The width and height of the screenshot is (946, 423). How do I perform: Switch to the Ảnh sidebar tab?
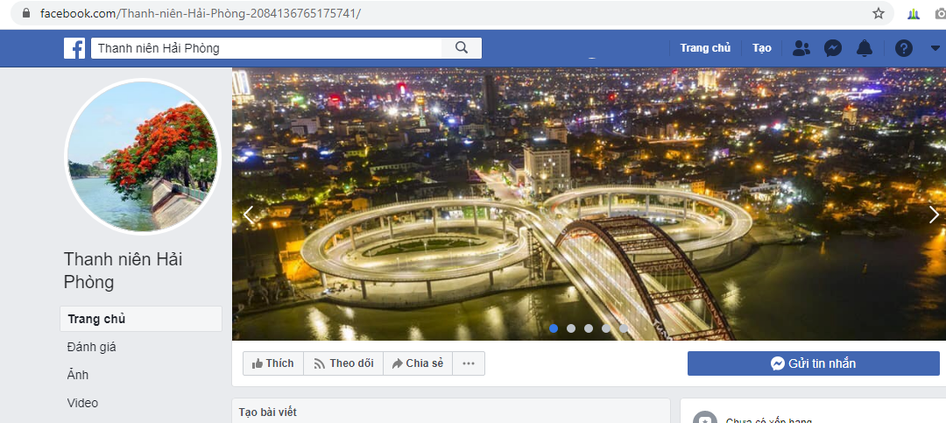[x=78, y=375]
